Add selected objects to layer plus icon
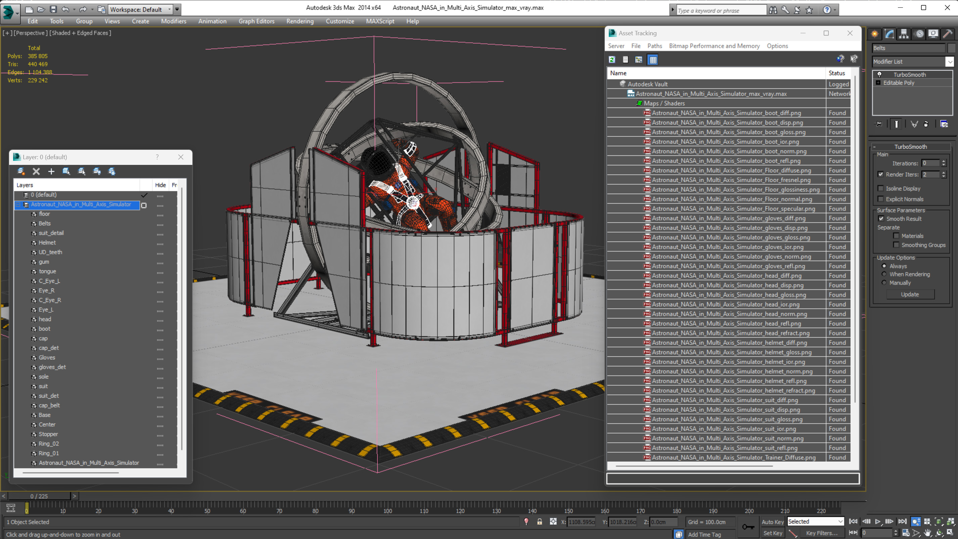The height and width of the screenshot is (539, 958). point(51,171)
